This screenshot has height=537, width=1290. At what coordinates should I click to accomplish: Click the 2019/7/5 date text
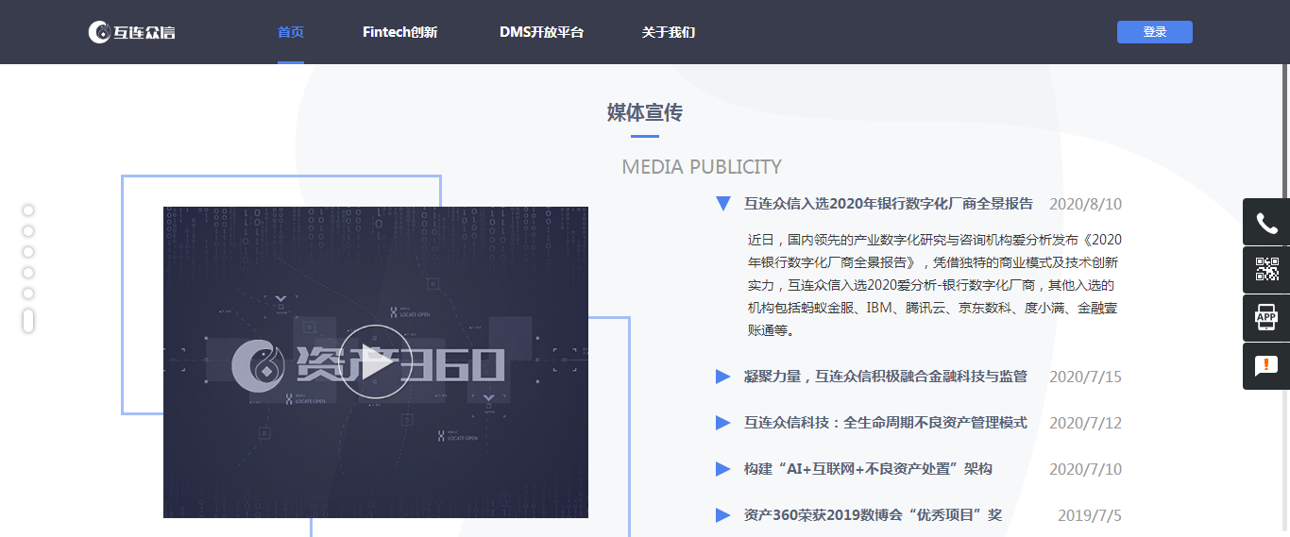1090,515
